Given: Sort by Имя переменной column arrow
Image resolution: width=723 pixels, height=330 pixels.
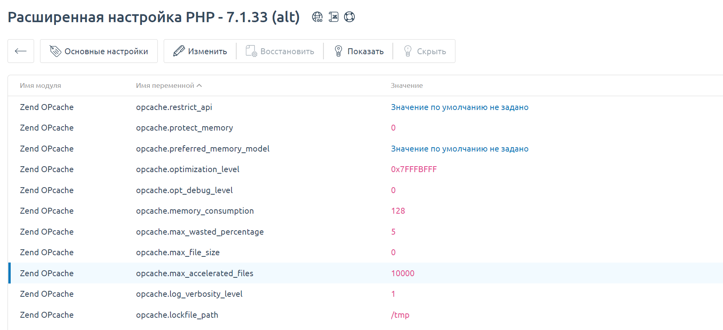Looking at the screenshot, I should [x=199, y=85].
